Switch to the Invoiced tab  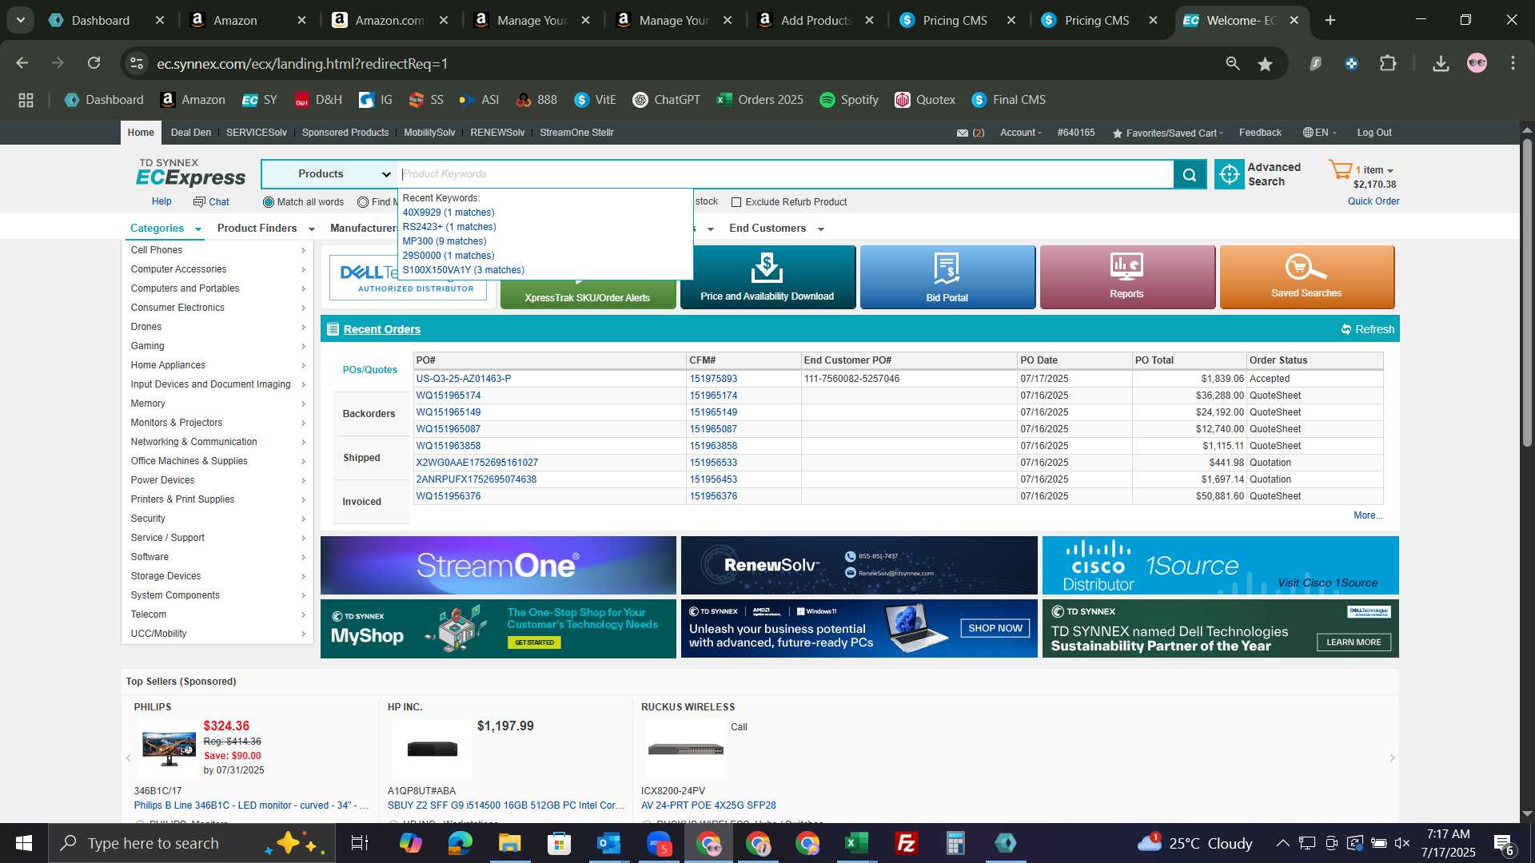361,502
